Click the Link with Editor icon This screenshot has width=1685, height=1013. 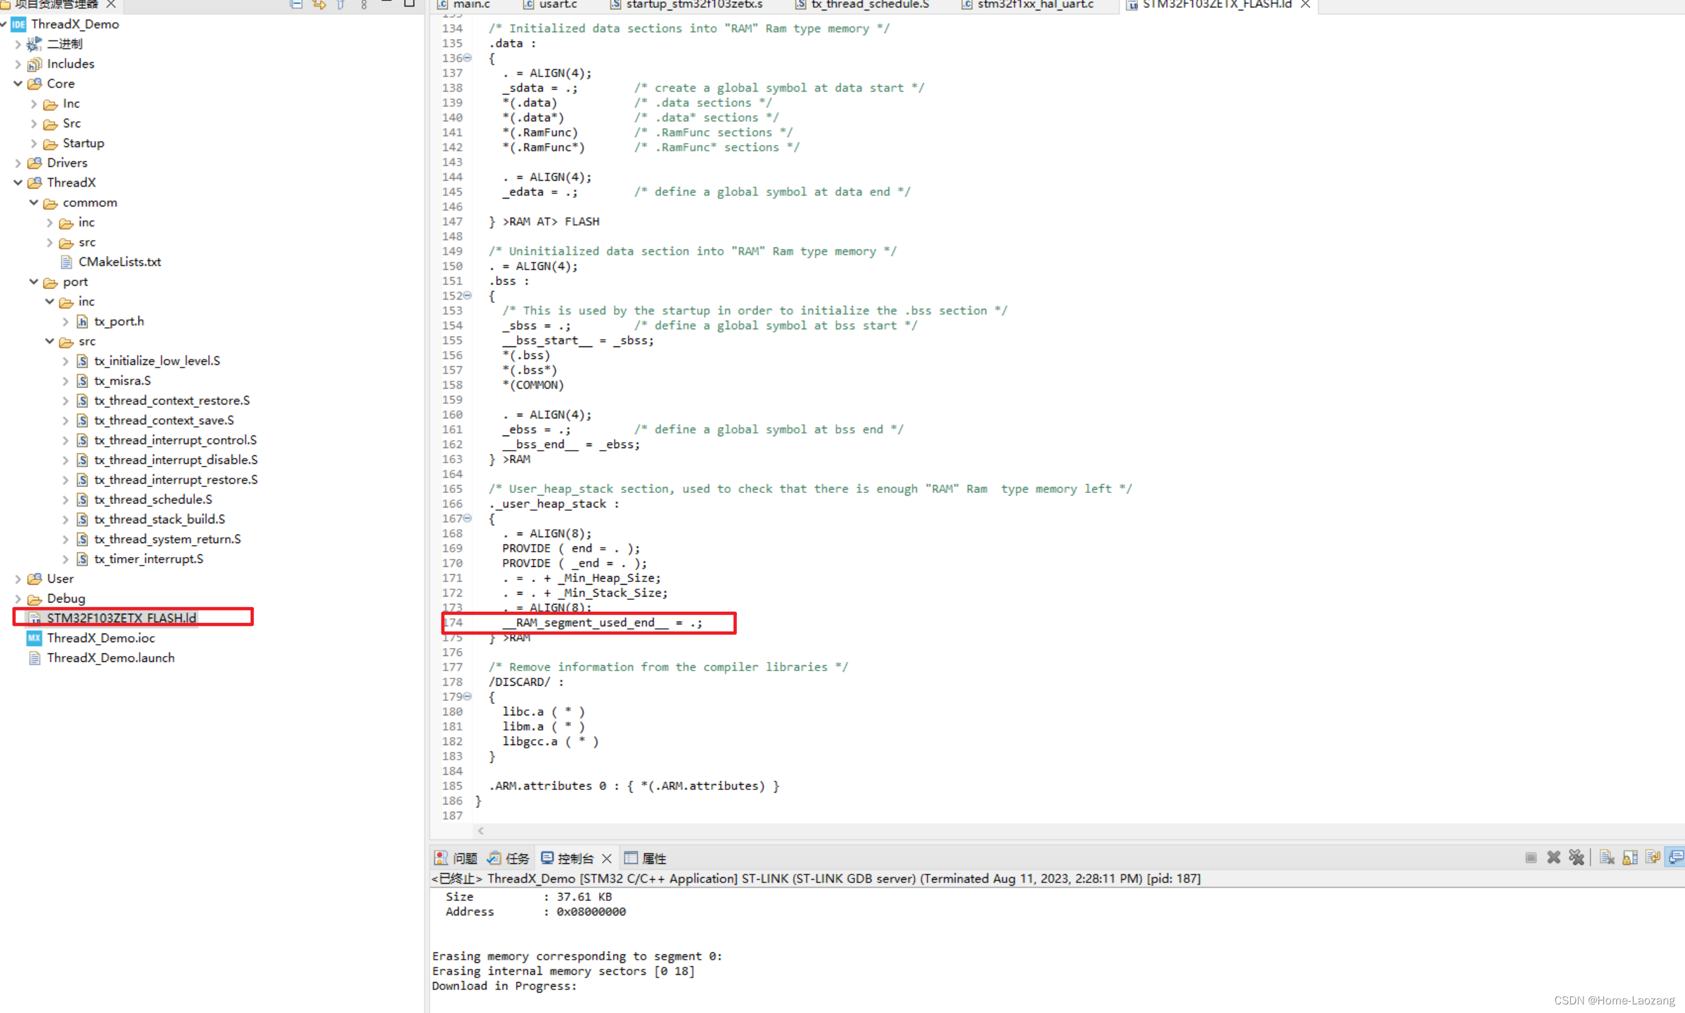click(319, 5)
